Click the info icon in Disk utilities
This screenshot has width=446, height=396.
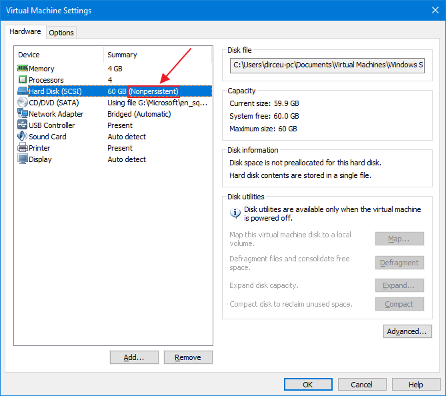click(x=235, y=213)
